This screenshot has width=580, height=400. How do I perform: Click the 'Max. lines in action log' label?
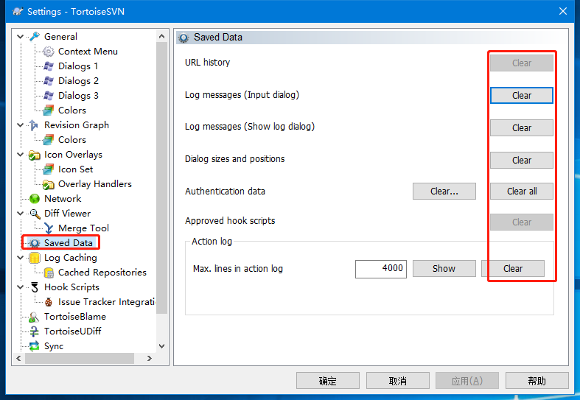point(238,268)
